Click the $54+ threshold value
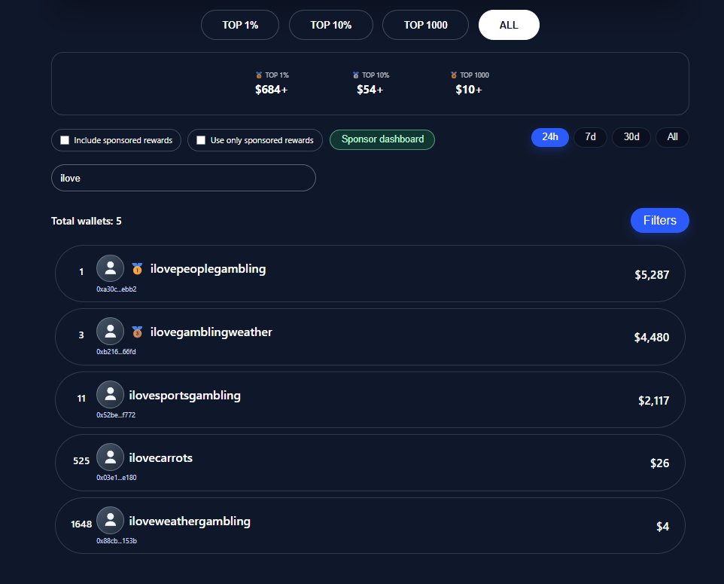Screen dimensions: 724x584 (x=370, y=90)
